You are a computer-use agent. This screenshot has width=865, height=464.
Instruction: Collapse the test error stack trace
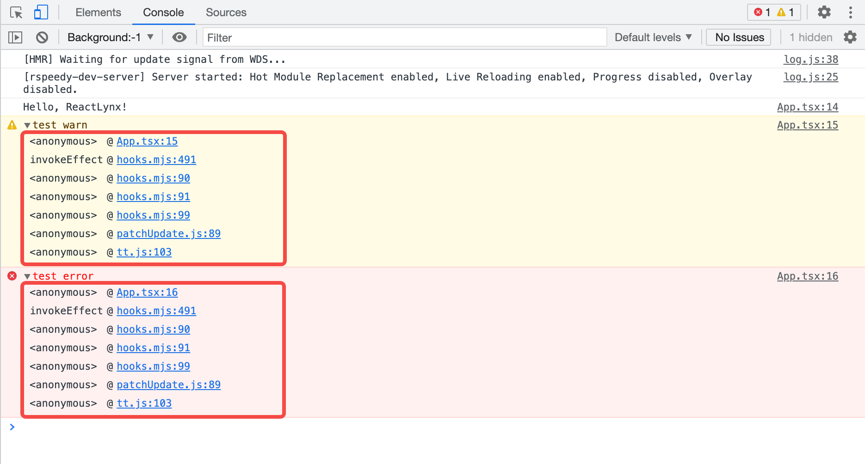pyautogui.click(x=27, y=276)
